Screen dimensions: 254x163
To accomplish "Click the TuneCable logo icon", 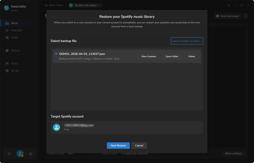I will (x=6, y=8).
